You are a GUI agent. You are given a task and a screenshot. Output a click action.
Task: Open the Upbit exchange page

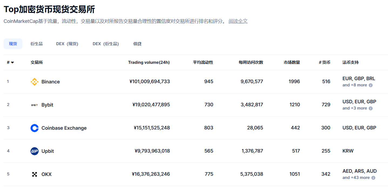click(x=48, y=151)
